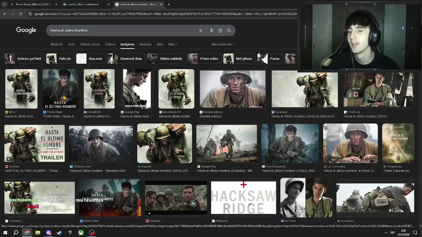Open the Noticias tab
The image size is (422, 237).
pyautogui.click(x=145, y=44)
